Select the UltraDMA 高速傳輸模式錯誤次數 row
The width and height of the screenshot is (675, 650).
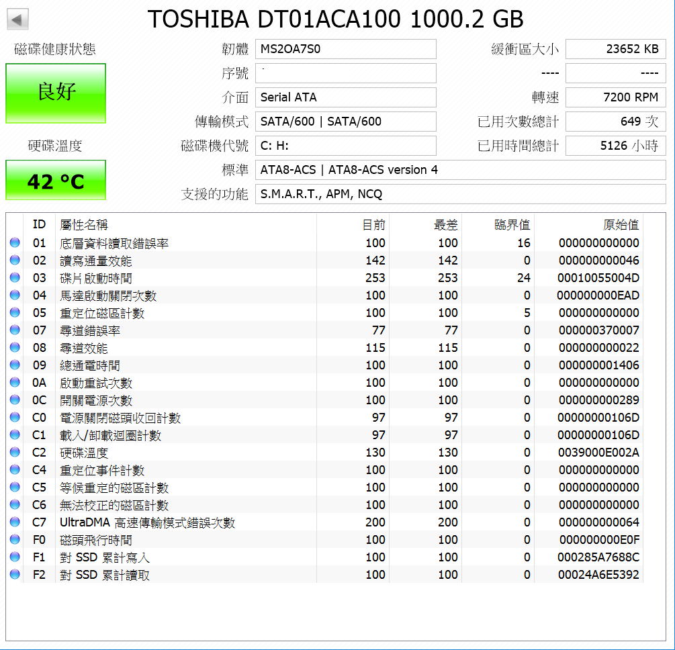click(325, 522)
